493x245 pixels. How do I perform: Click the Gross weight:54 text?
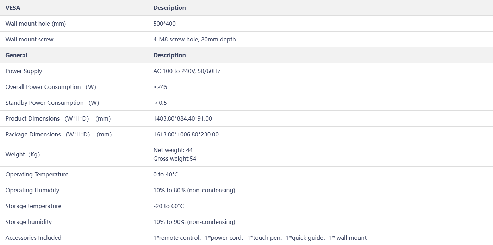(x=175, y=159)
